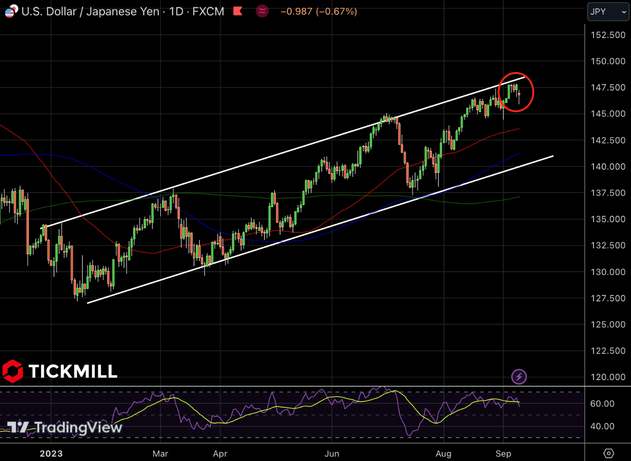The width and height of the screenshot is (631, 461).
Task: Click the 132.500 price axis label
Action: (x=608, y=246)
